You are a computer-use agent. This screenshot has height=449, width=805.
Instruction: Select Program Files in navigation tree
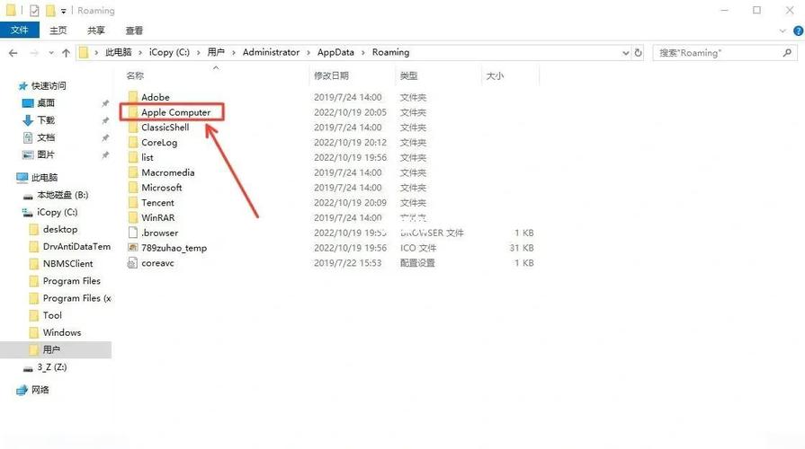click(x=71, y=281)
